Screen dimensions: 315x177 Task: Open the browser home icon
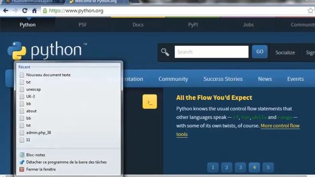[x=34, y=11]
